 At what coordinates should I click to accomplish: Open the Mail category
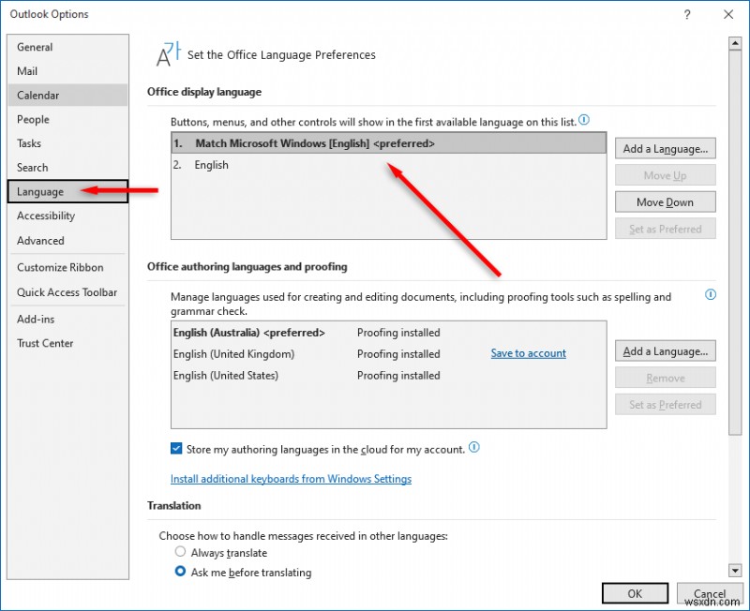(x=67, y=71)
